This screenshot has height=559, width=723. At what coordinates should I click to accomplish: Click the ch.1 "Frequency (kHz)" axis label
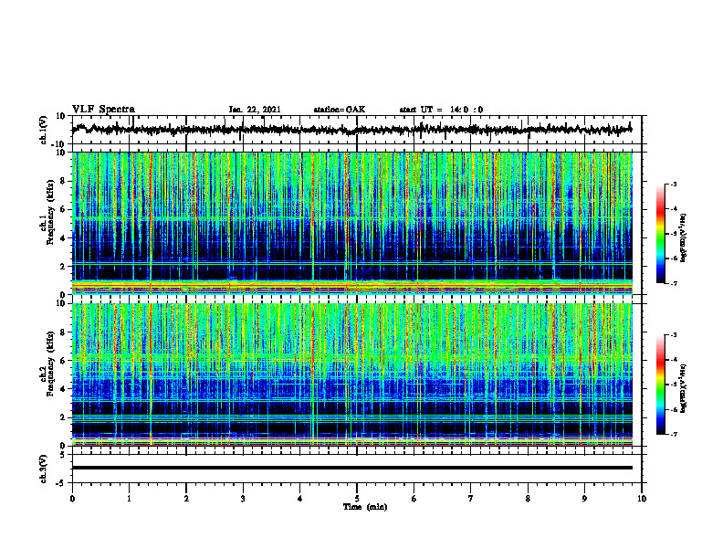[x=51, y=211]
